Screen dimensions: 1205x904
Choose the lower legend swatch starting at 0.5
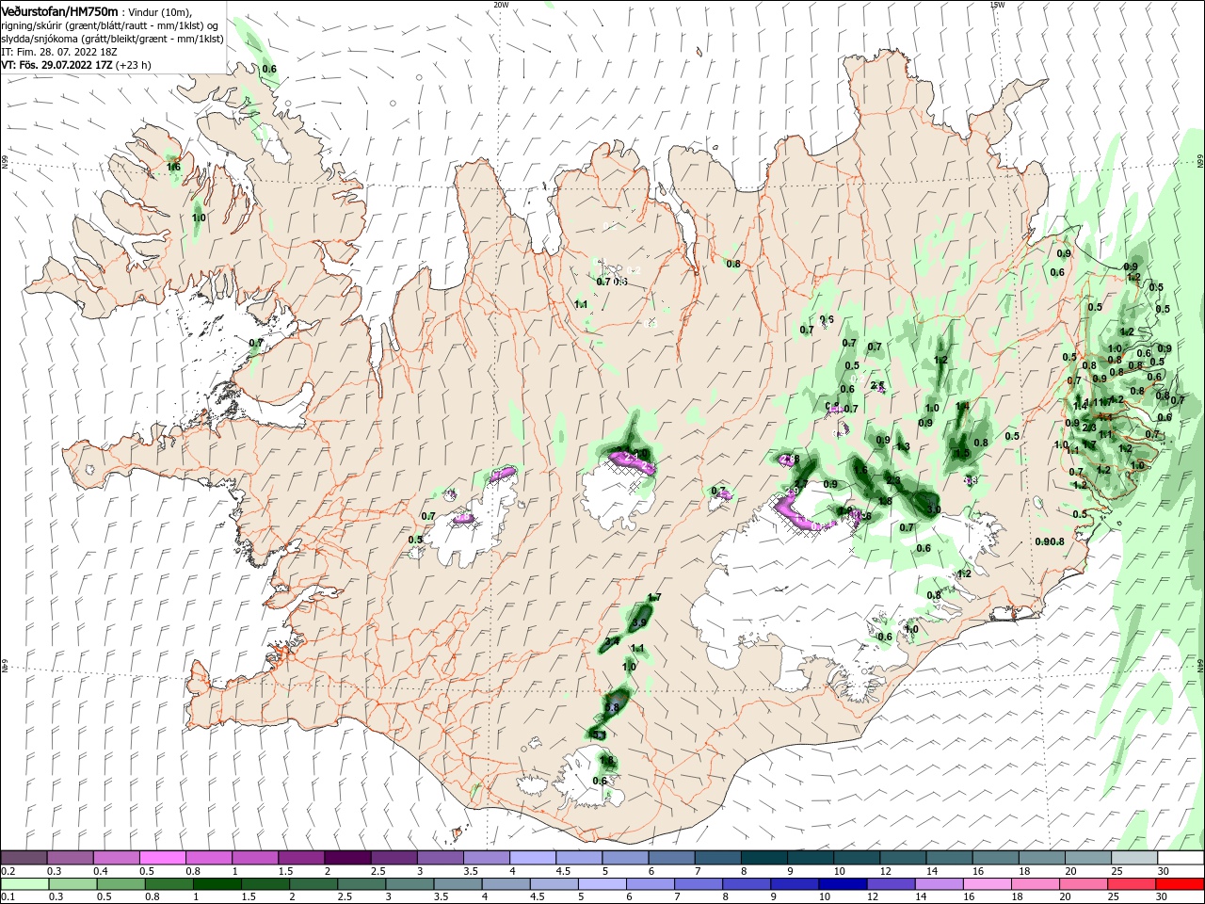pos(120,884)
